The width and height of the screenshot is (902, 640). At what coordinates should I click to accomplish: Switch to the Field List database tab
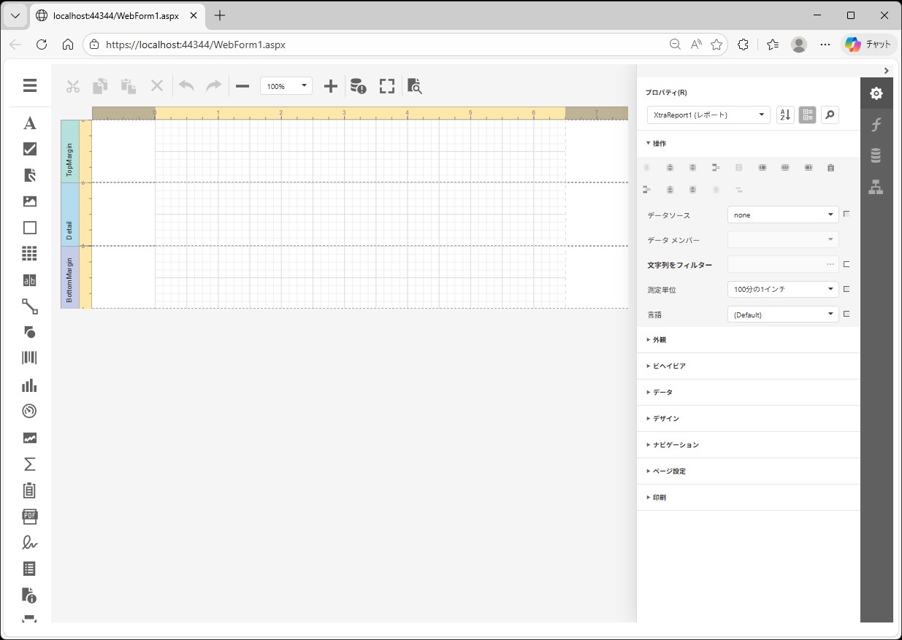coord(876,155)
